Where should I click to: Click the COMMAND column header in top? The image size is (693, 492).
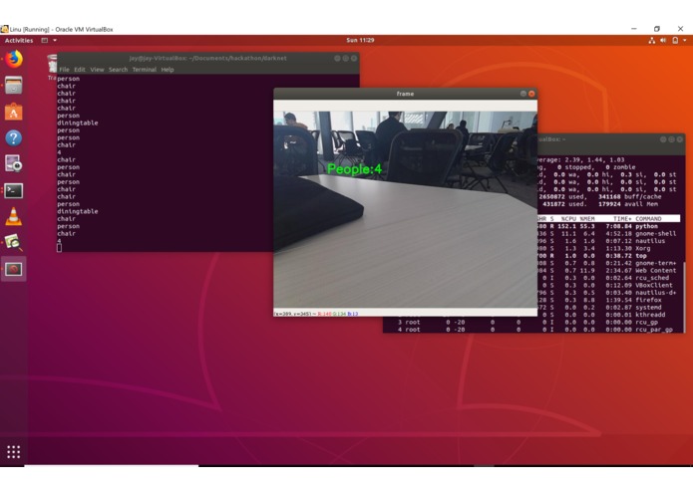tap(648, 218)
